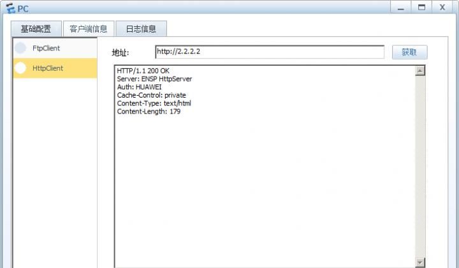Click the "Content-Length: 179" response line
The width and height of the screenshot is (459, 268).
[149, 112]
